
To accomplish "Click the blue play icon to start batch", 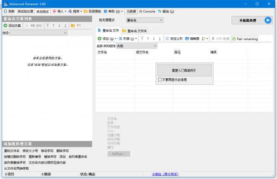I will (x=268, y=20).
